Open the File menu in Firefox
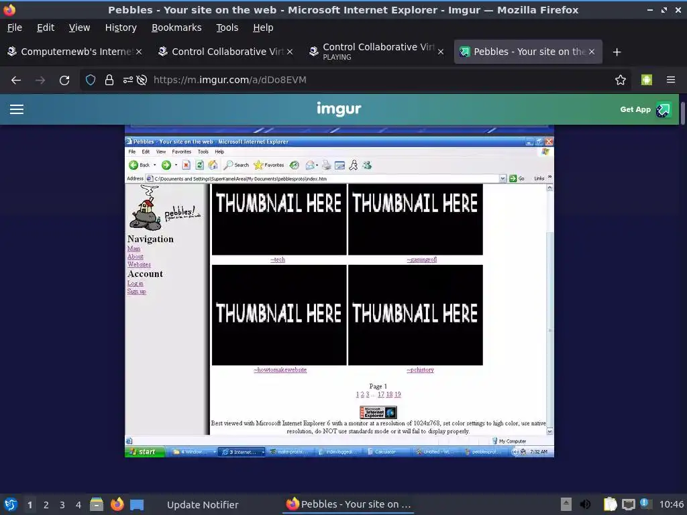The height and width of the screenshot is (515, 687). [15, 27]
